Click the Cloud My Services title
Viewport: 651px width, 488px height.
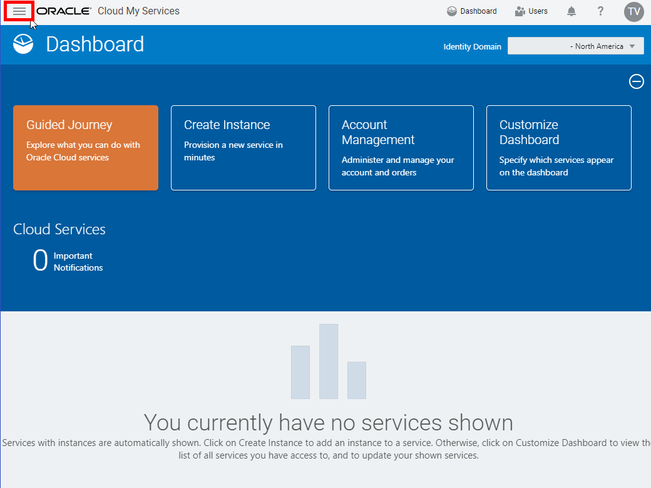click(x=138, y=11)
